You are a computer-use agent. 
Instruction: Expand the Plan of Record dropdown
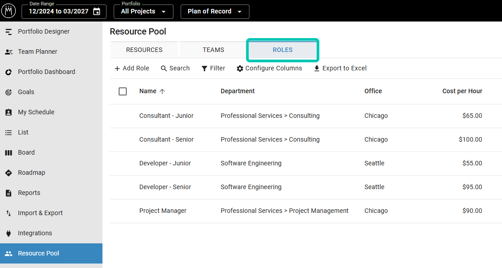pos(214,12)
